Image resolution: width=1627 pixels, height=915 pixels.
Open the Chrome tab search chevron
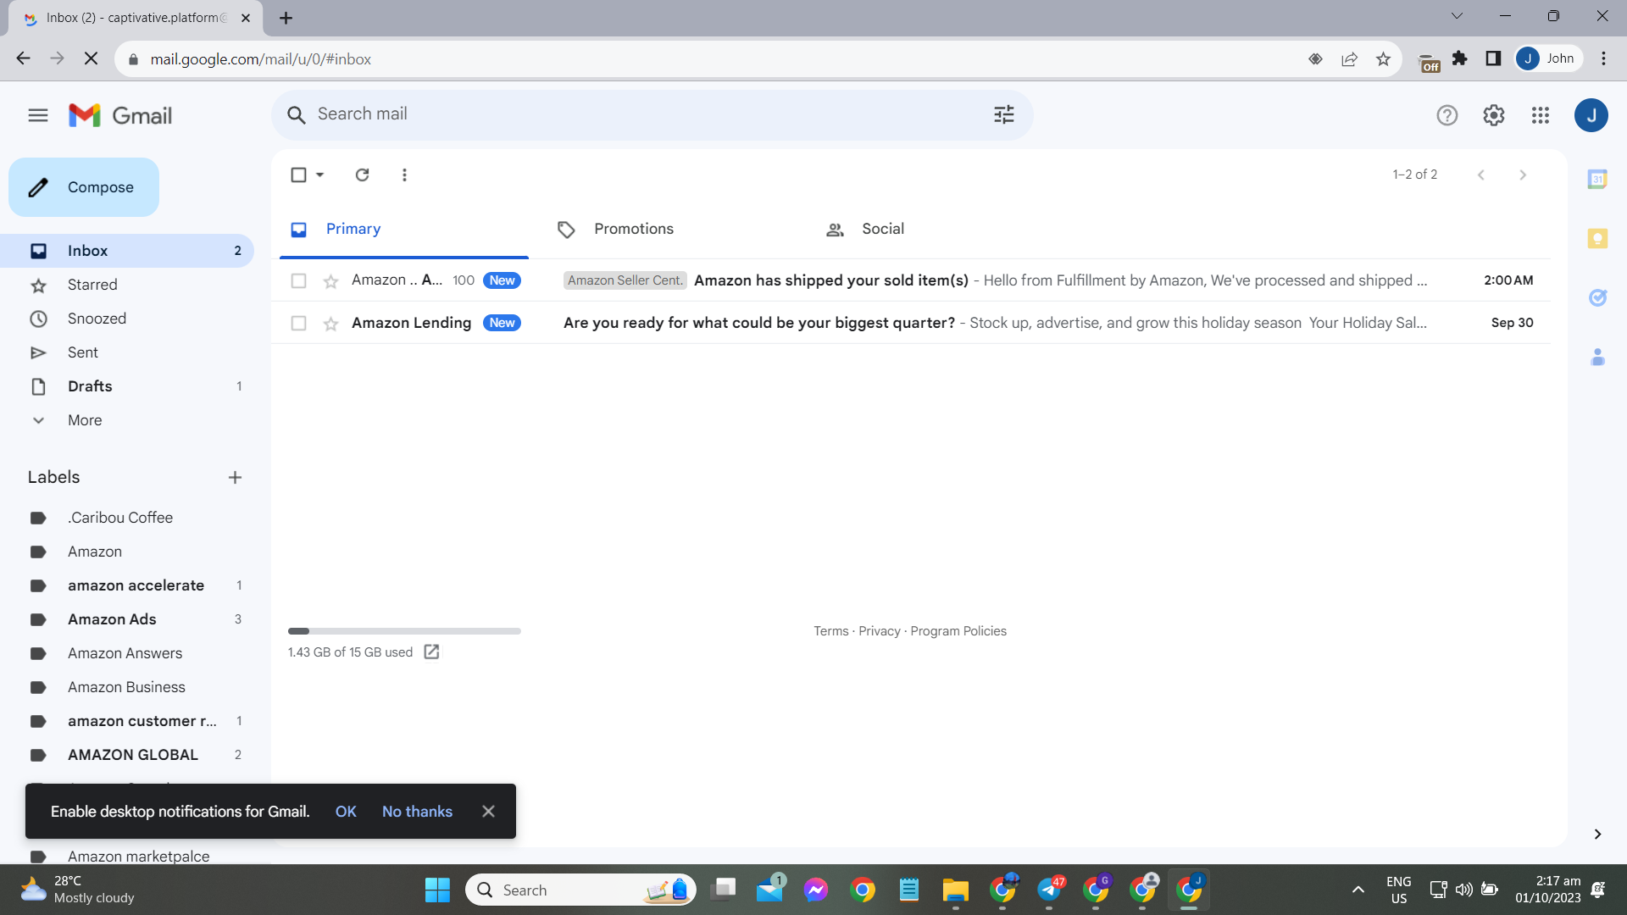(x=1457, y=16)
